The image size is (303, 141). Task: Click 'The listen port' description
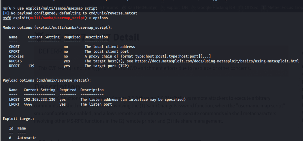pyautogui.click(x=96, y=104)
